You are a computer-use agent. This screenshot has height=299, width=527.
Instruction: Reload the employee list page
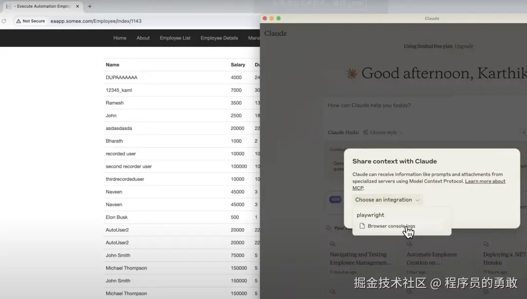tap(4, 21)
